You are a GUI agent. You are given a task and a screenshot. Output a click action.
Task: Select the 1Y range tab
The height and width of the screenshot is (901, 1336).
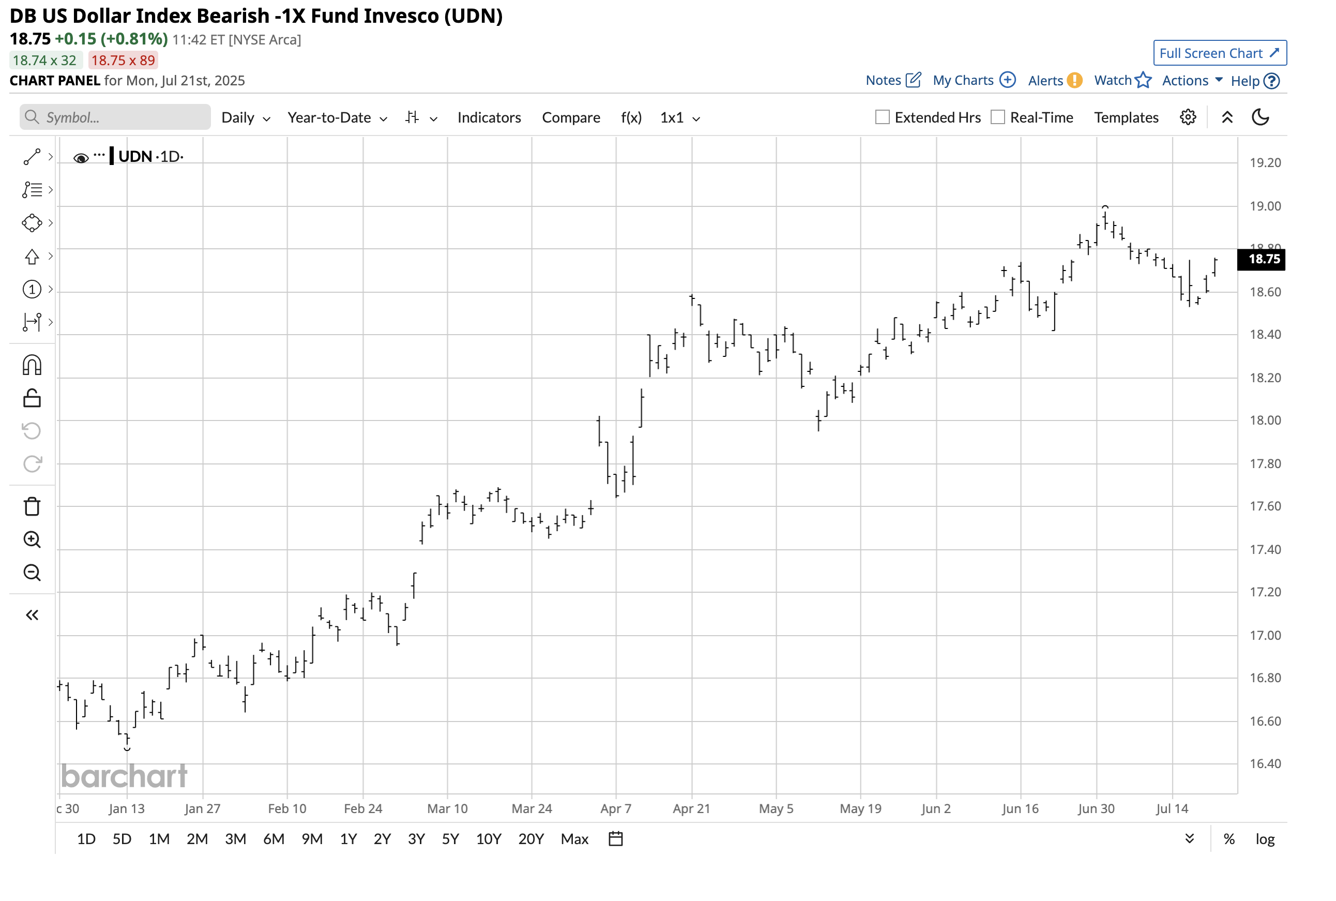[x=348, y=839]
